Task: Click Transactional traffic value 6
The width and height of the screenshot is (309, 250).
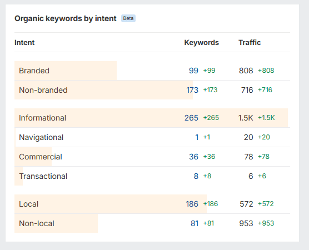Action: click(251, 176)
